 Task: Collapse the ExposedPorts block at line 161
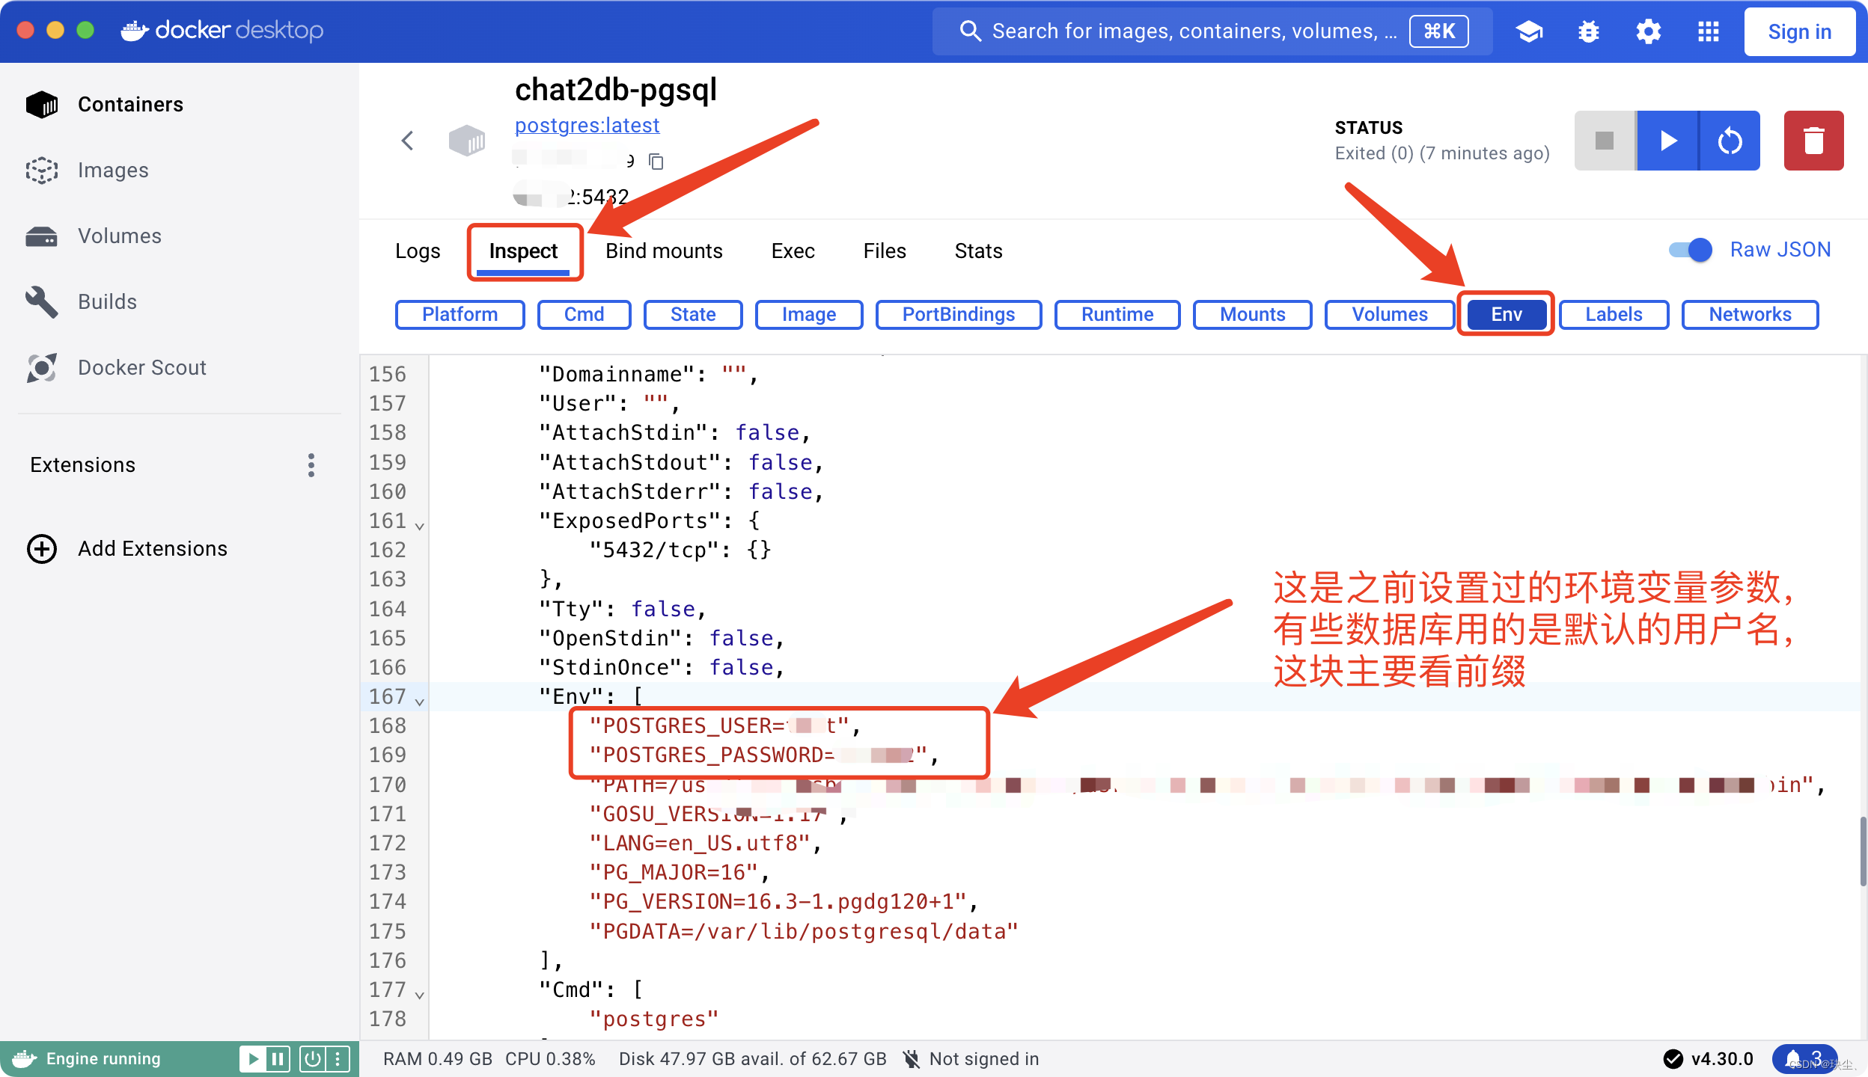click(419, 526)
